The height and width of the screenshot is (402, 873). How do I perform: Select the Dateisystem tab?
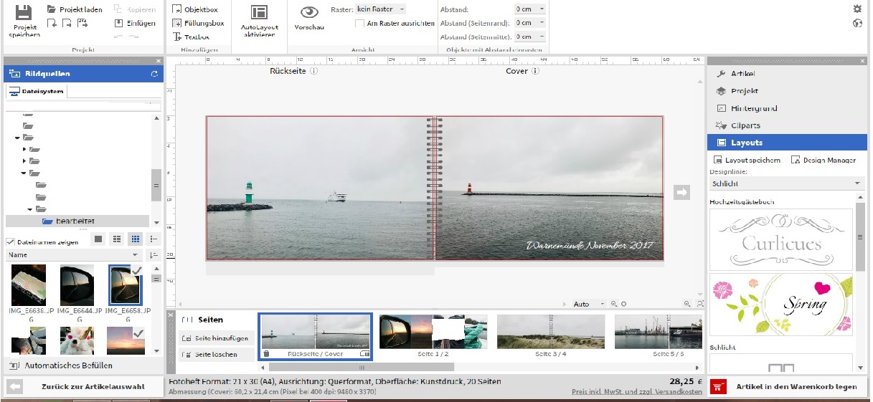click(x=37, y=91)
